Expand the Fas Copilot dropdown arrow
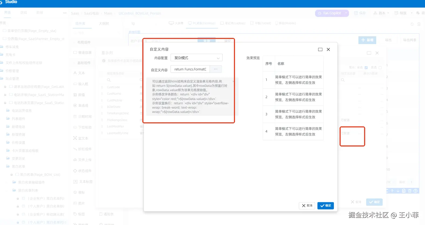 point(346,13)
